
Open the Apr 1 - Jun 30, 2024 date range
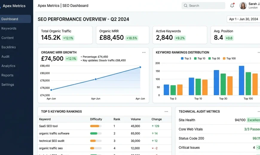point(244,19)
